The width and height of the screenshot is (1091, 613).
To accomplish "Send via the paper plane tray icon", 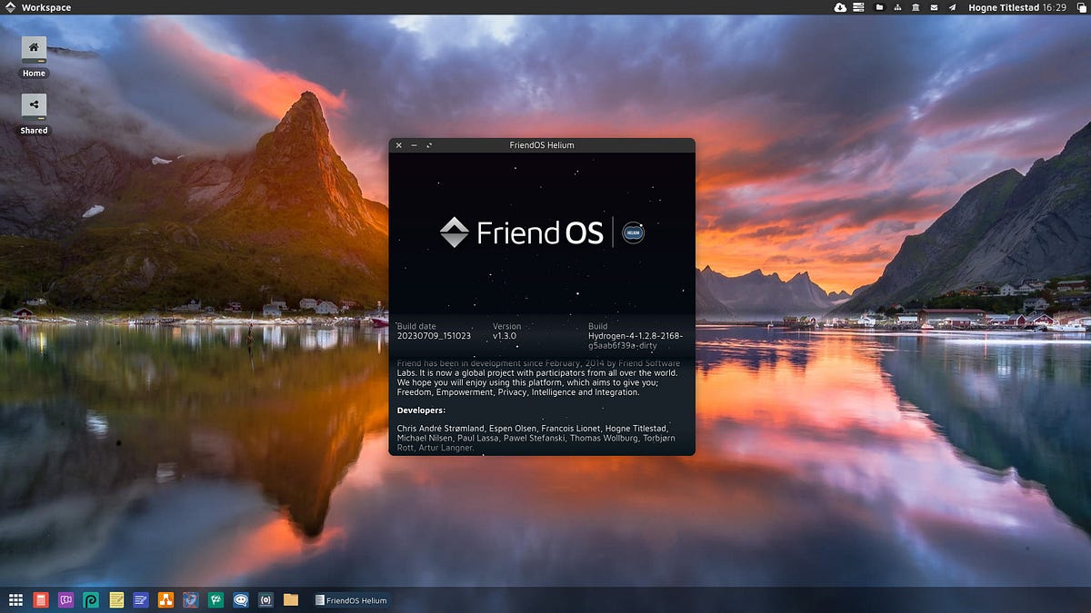I will tap(952, 7).
